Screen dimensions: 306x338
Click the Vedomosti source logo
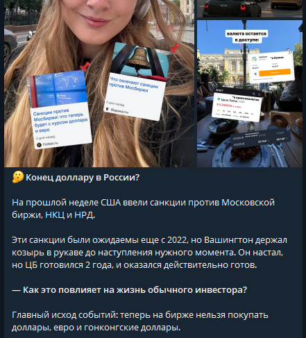click(x=108, y=109)
